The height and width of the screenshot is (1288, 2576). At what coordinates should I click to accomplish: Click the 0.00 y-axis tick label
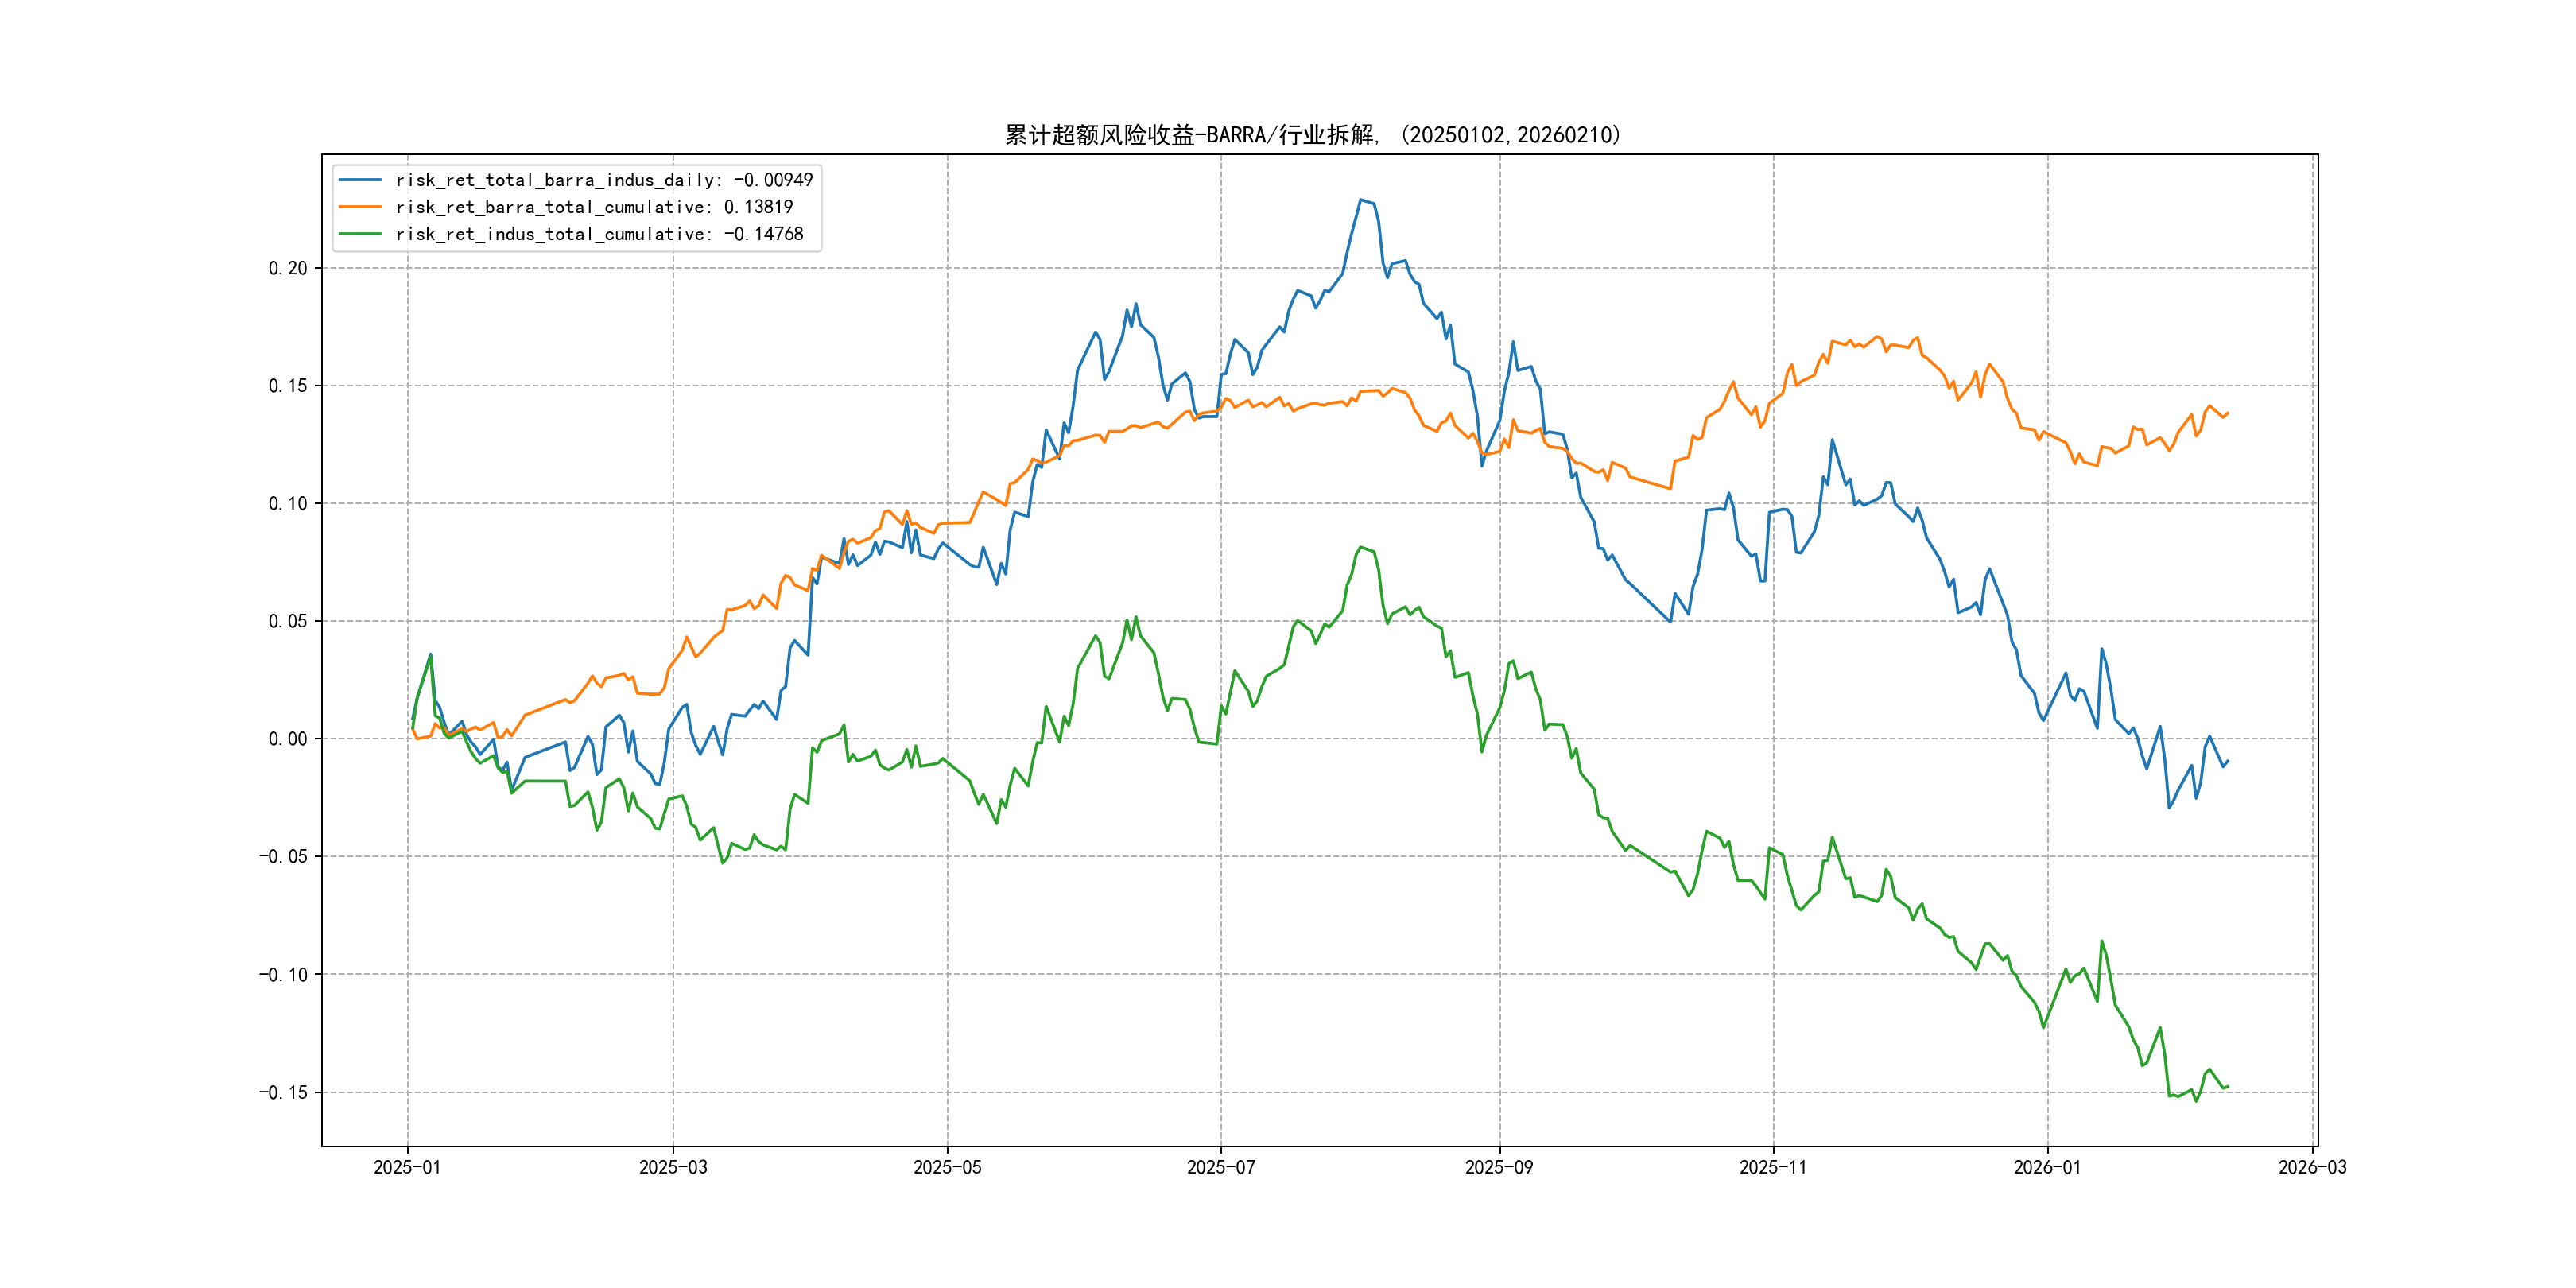(288, 739)
